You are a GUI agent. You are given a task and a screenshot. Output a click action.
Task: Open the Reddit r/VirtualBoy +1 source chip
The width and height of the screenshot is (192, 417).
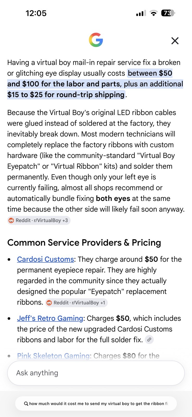click(x=76, y=303)
